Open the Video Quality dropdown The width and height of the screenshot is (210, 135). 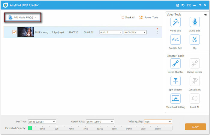pos(158,122)
